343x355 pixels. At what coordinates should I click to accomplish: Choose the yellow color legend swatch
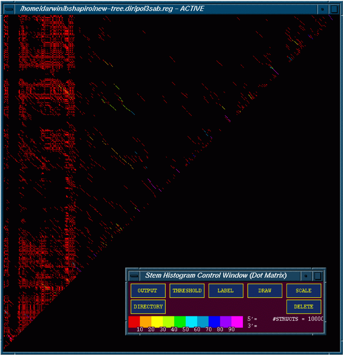click(157, 321)
